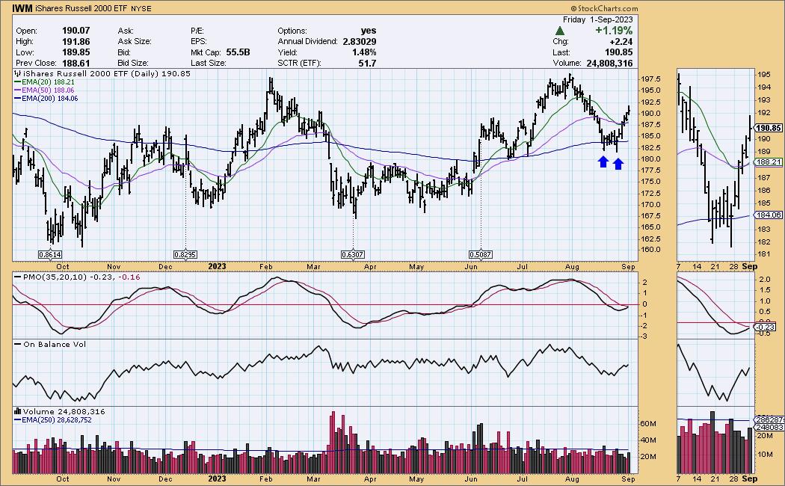The image size is (785, 486).
Task: Click the SCTR (ETF) value 51.7
Action: (x=368, y=63)
